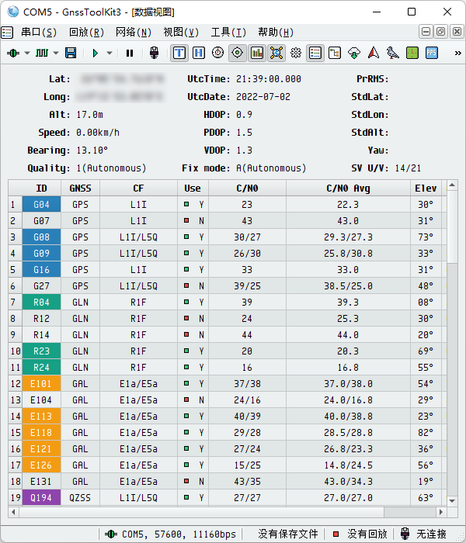Expand the toolbar overflow chevron
Screen dimensions: 466x543
point(457,53)
